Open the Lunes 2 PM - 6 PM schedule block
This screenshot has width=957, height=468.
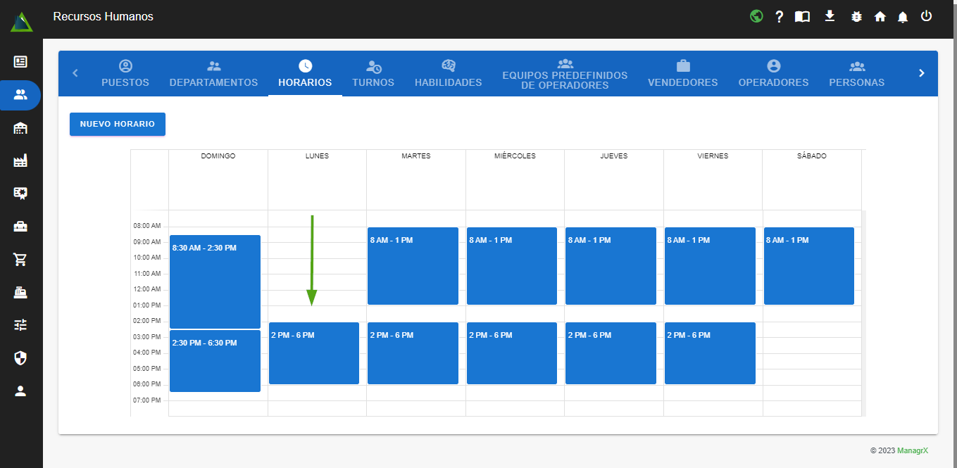(314, 353)
